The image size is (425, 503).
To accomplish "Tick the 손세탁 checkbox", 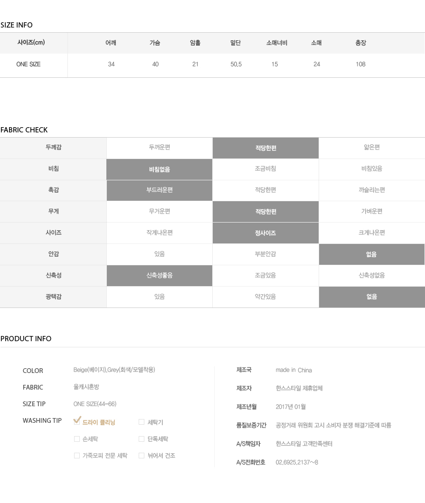I will click(77, 439).
